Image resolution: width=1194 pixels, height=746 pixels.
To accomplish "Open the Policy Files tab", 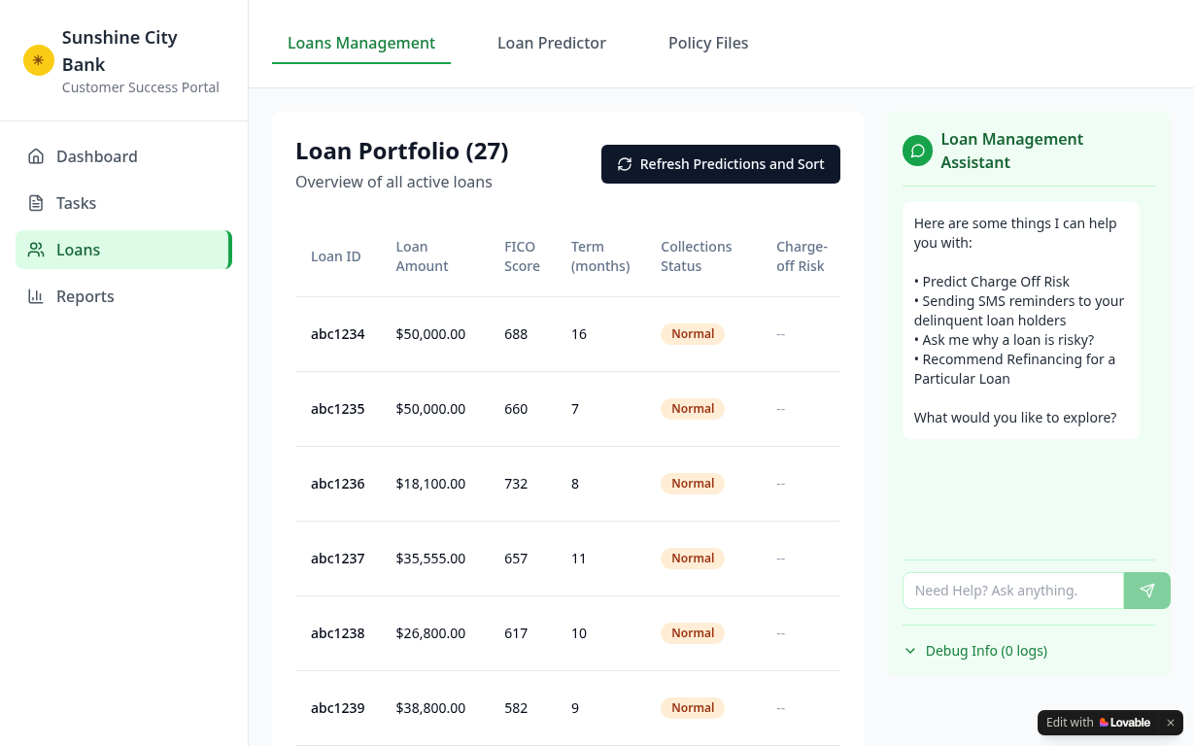I will pos(708,43).
